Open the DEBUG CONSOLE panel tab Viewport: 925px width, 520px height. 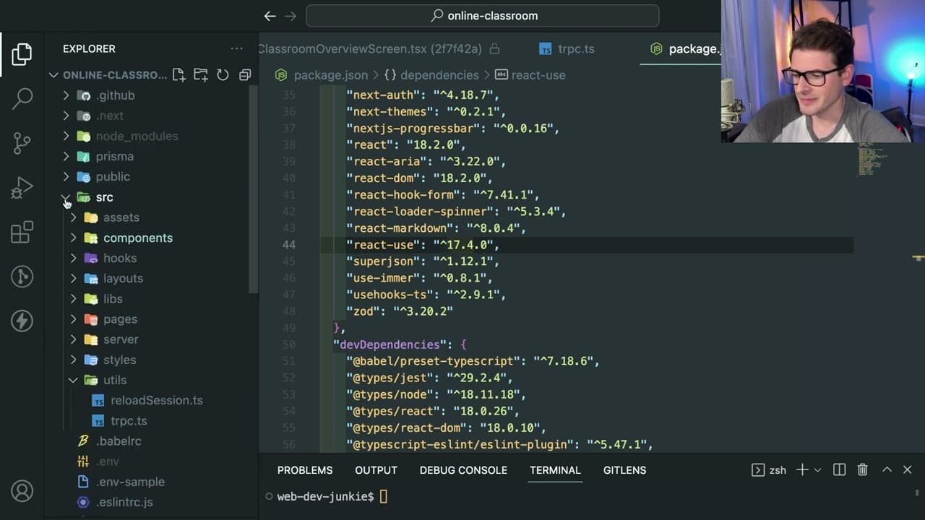click(463, 470)
